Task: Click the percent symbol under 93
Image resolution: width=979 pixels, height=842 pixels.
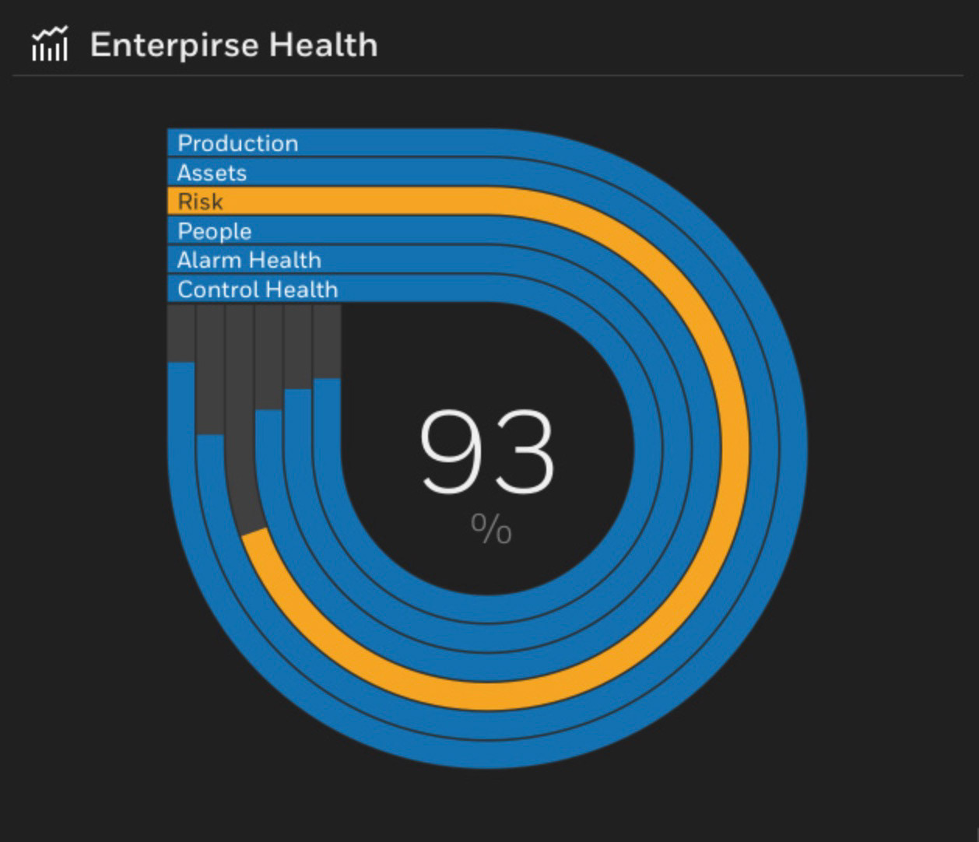Action: 491,528
